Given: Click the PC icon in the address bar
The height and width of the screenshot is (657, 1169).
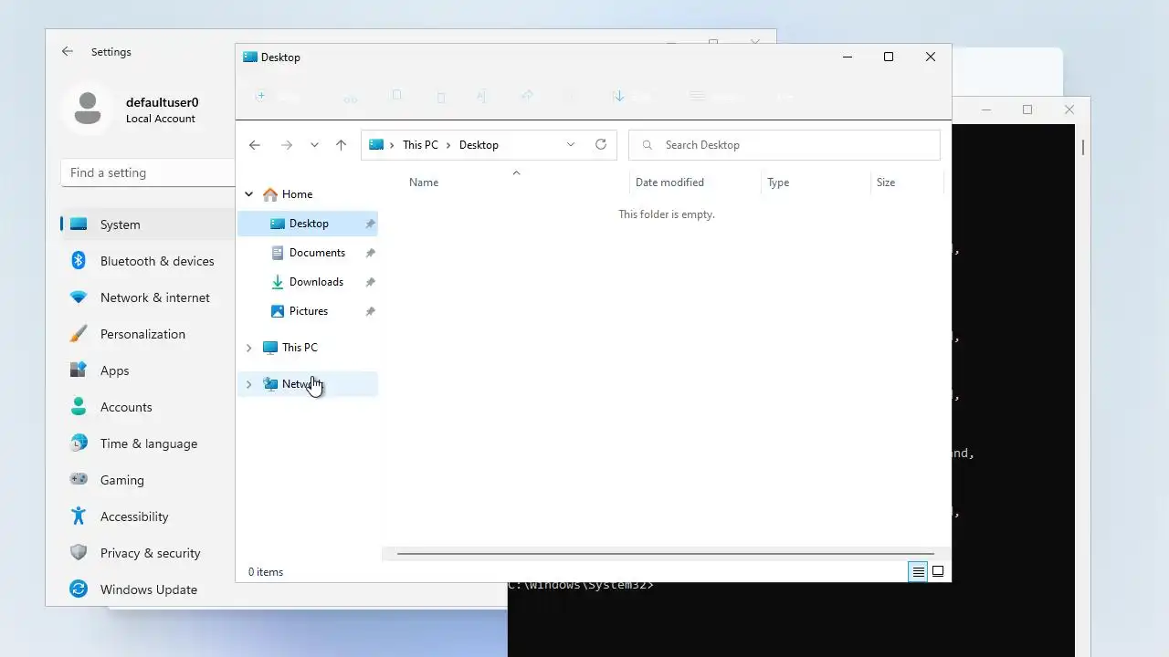Looking at the screenshot, I should [x=376, y=144].
